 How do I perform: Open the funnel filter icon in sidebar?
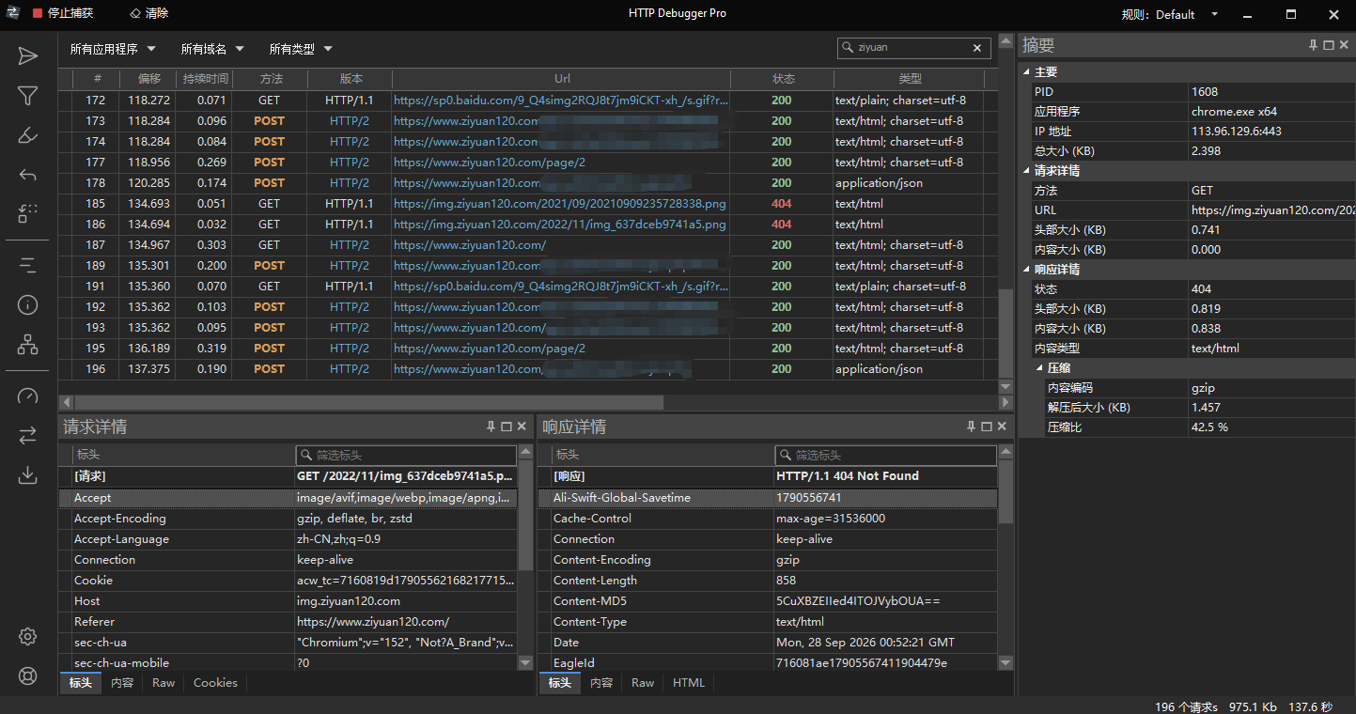pyautogui.click(x=28, y=96)
